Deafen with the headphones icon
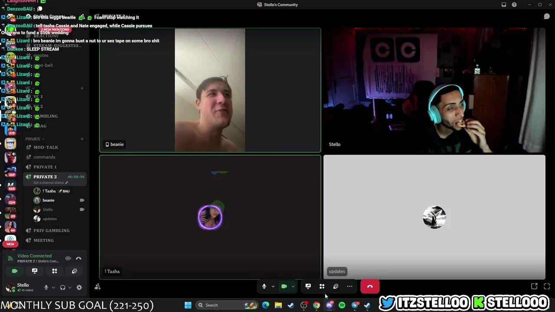The height and width of the screenshot is (312, 555). pyautogui.click(x=63, y=287)
